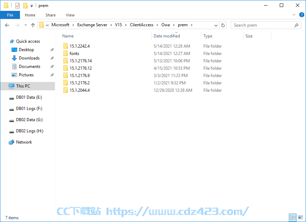Go up one folder level
The height and width of the screenshot is (222, 306).
coord(33,25)
